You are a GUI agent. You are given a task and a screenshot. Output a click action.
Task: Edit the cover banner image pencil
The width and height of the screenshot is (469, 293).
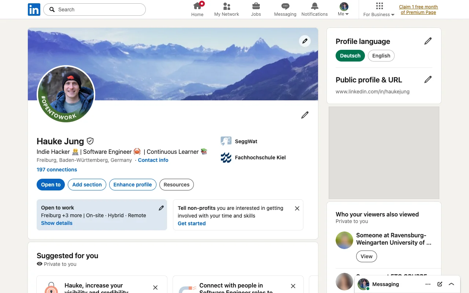(x=305, y=41)
